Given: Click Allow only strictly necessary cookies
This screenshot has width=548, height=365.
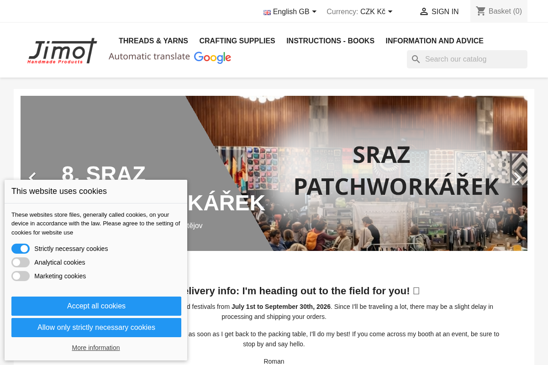Looking at the screenshot, I should tap(96, 328).
